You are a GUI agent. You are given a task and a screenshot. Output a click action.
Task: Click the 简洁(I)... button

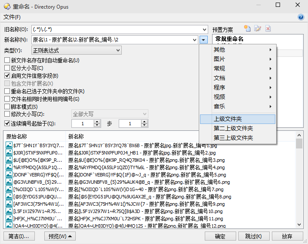click(18, 236)
